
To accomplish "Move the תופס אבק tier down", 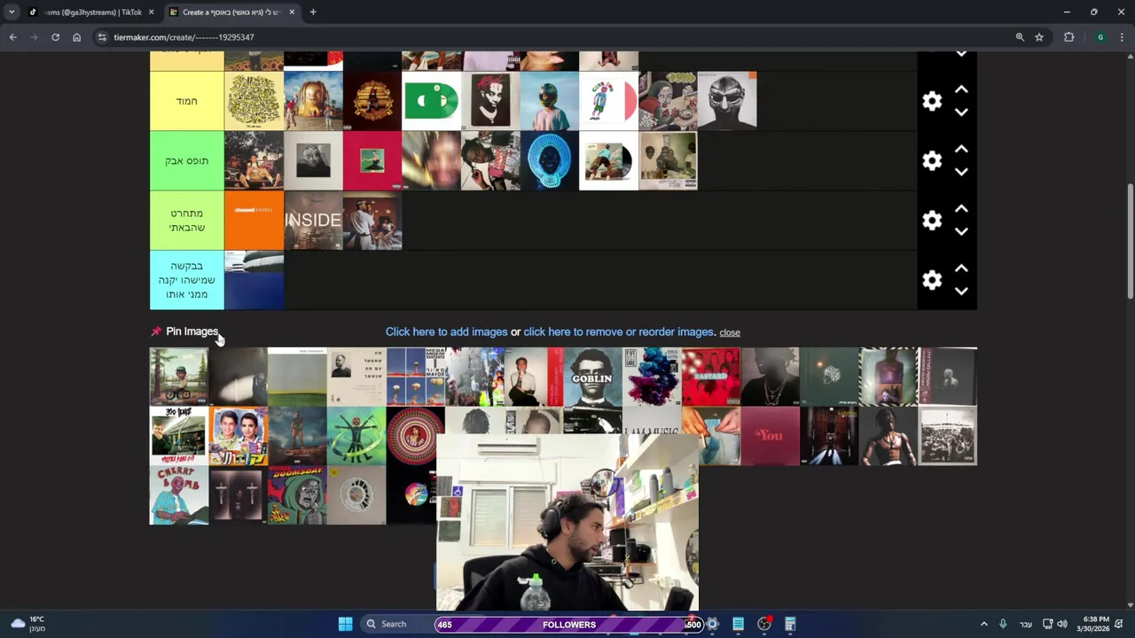I will (x=961, y=172).
